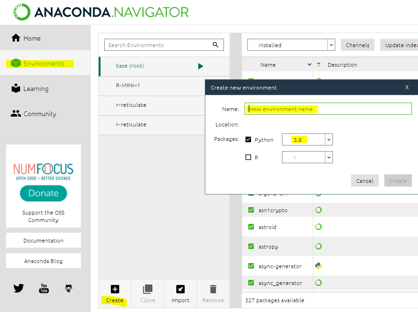Select the R-MINI~1 environment
The width and height of the screenshot is (418, 312).
[152, 86]
